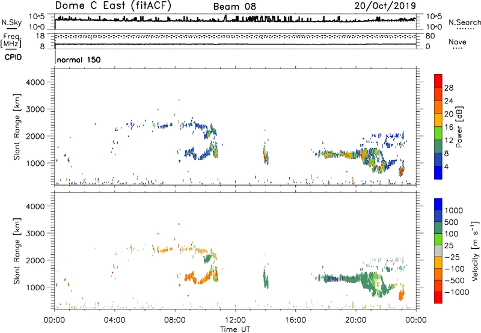Click the "Time UT" axis title
The height and width of the screenshot is (333, 481).
(235, 329)
